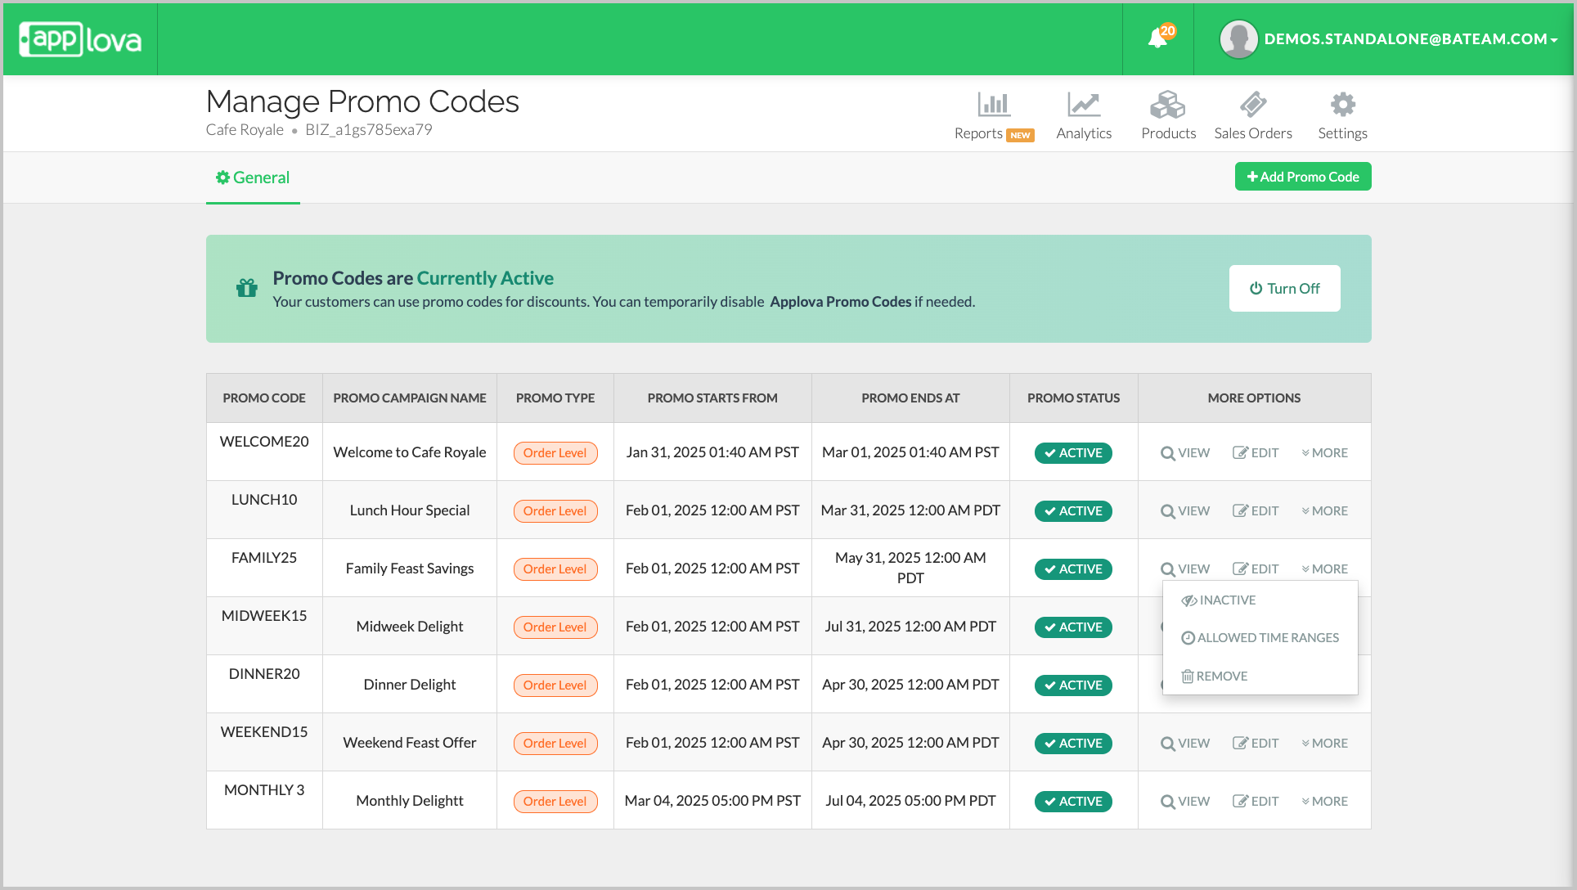Open the Sales Orders tag icon

(1252, 105)
